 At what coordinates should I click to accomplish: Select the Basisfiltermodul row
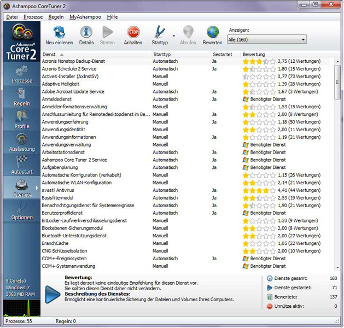pos(185,198)
